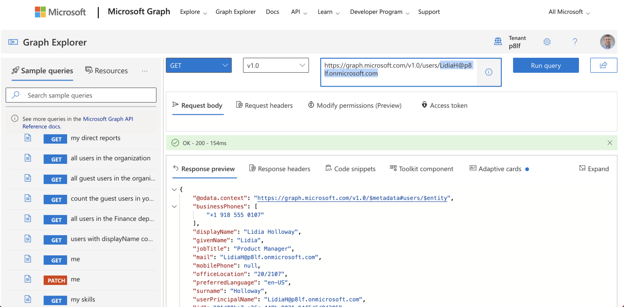Collapse the sidebar using the Graph Explorer icon
Viewport: 624px width, 307px height.
coord(13,42)
